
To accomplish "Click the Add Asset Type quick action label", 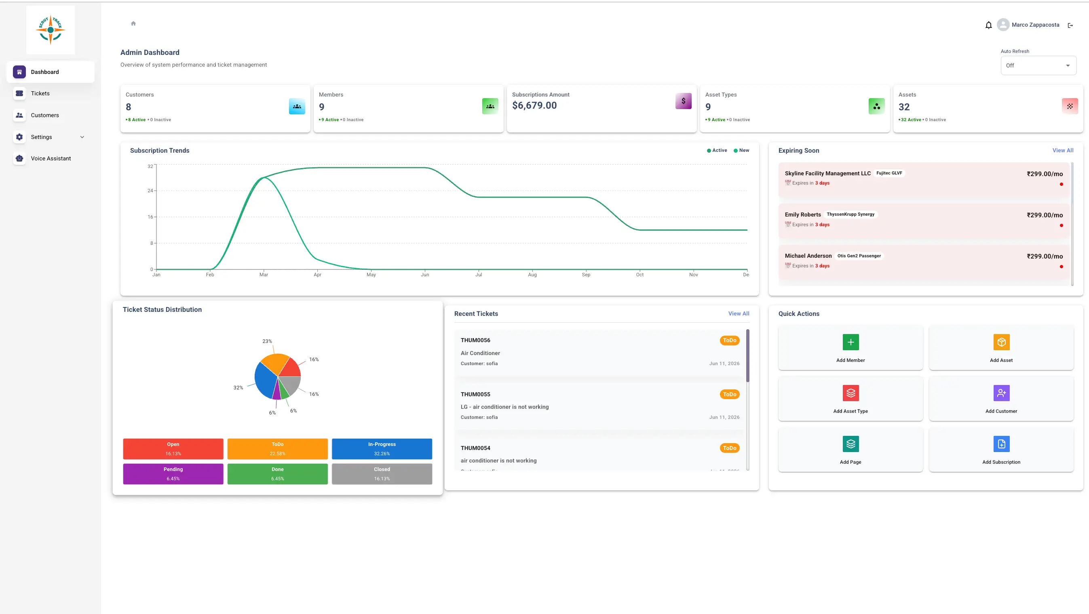I will point(850,411).
